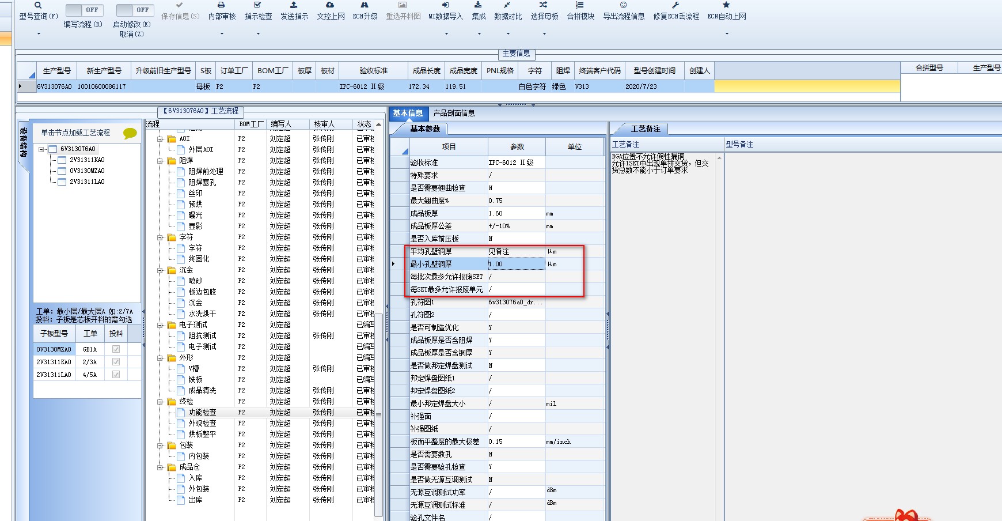Toggle 投料 checkbox in GB1A row's neighbor 2/3A

[116, 362]
